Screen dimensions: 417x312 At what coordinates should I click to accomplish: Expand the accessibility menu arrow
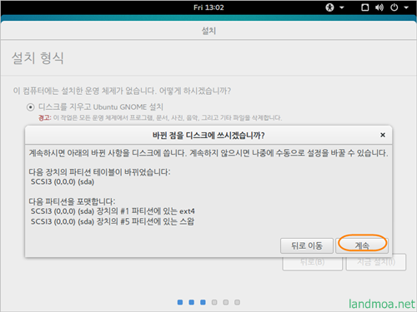[x=342, y=7]
